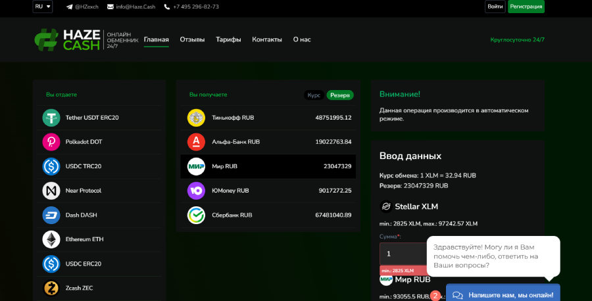
Task: Click the Сбербанк RUB icon
Action: [196, 215]
